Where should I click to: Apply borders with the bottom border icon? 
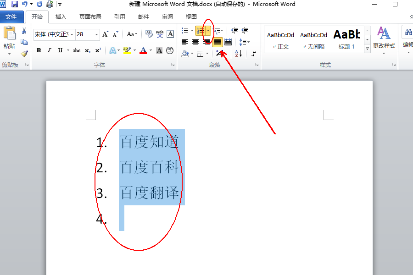(x=201, y=54)
